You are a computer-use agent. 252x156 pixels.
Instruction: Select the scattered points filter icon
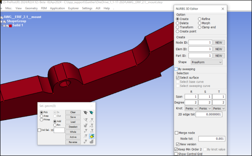point(92,120)
